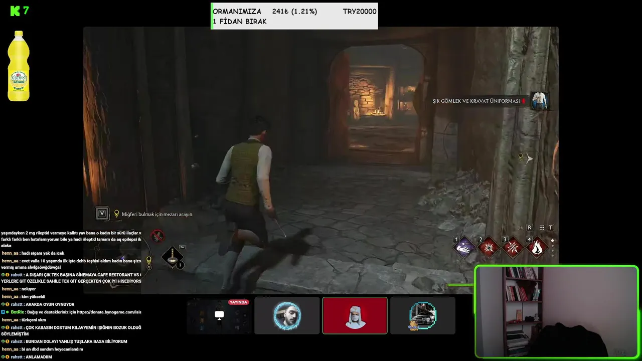Select spell slot 1 purple hand spell

click(x=464, y=247)
